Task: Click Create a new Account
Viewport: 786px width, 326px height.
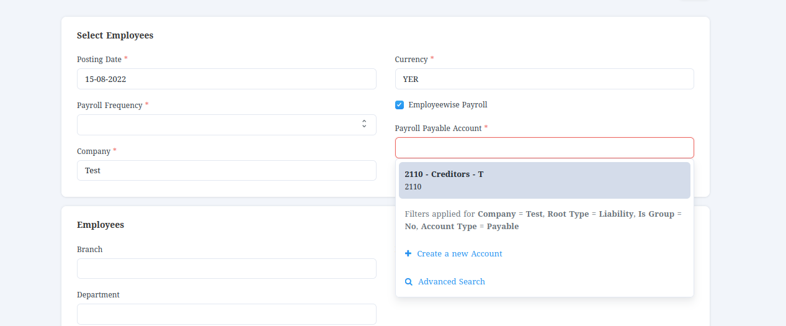Action: [459, 254]
